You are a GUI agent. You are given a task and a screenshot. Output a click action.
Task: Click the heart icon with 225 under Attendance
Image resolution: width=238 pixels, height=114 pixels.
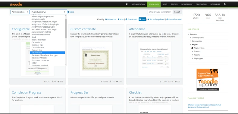176,82
